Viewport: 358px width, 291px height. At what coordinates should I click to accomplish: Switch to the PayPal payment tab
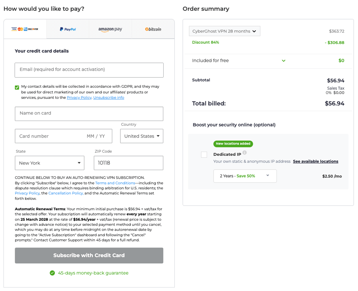pyautogui.click(x=67, y=29)
